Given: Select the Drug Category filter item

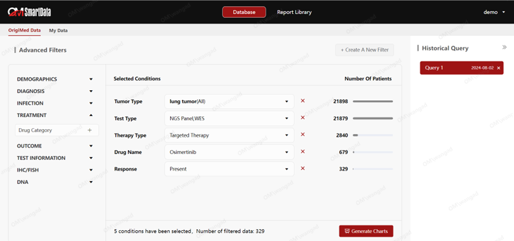Looking at the screenshot, I should click(x=57, y=131).
